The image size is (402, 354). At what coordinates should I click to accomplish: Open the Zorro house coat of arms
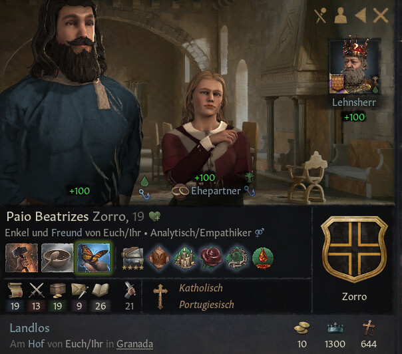point(354,249)
